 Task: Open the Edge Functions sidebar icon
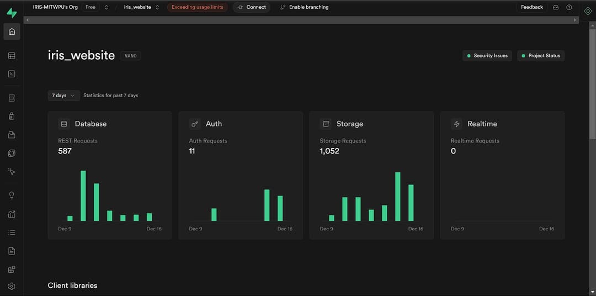(12, 153)
